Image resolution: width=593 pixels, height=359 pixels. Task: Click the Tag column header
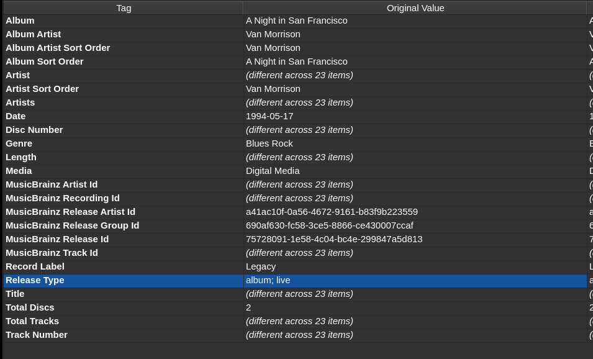click(123, 8)
